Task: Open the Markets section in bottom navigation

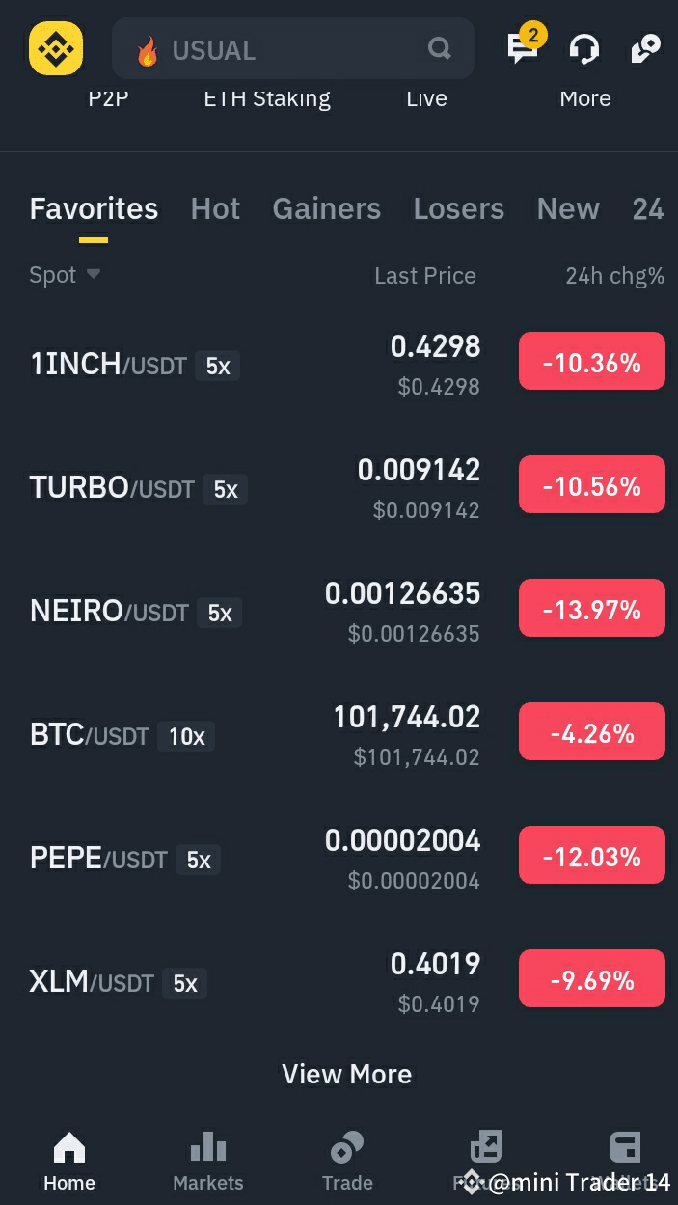Action: pyautogui.click(x=207, y=1158)
